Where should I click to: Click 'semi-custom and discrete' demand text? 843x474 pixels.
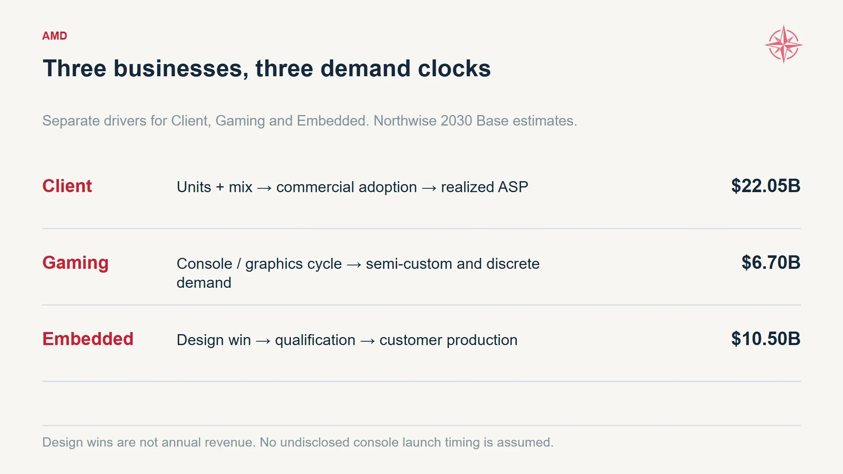(x=453, y=264)
